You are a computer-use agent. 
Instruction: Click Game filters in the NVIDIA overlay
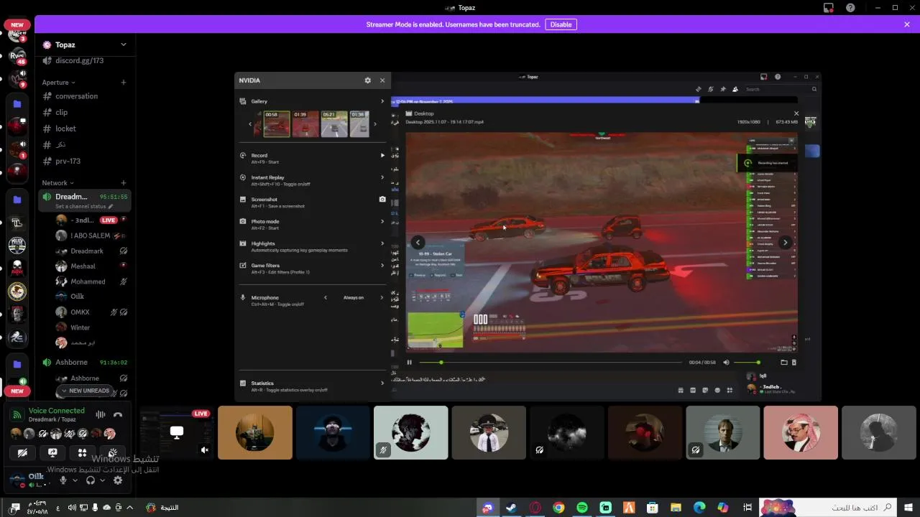(x=312, y=268)
